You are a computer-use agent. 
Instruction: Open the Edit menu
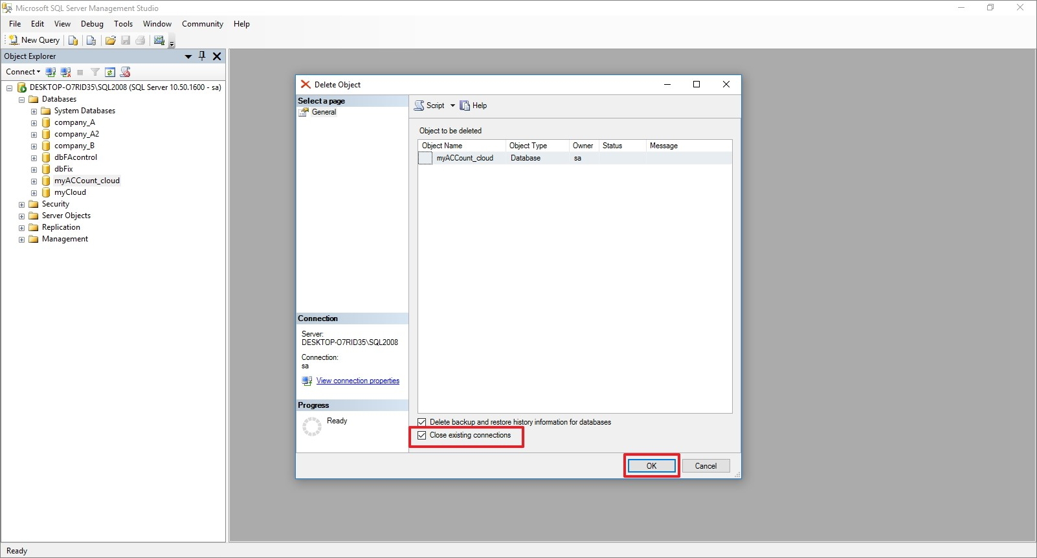click(x=38, y=24)
